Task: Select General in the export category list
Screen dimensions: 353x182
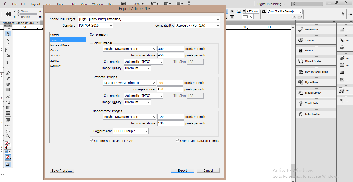Action: tap(67, 35)
